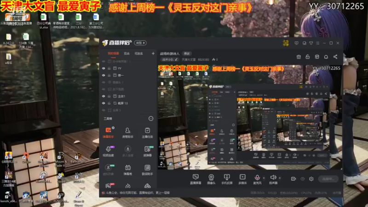This screenshot has height=207, width=368.
Task: Add 摄像头 camera source
Action: pyautogui.click(x=211, y=179)
